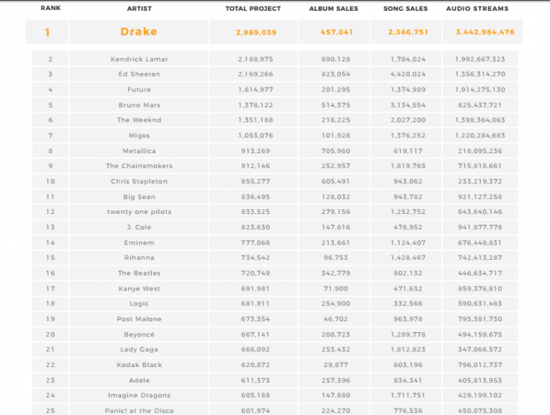Click the Imagine Dragons artist name
The image size is (550, 415).
coord(139,396)
